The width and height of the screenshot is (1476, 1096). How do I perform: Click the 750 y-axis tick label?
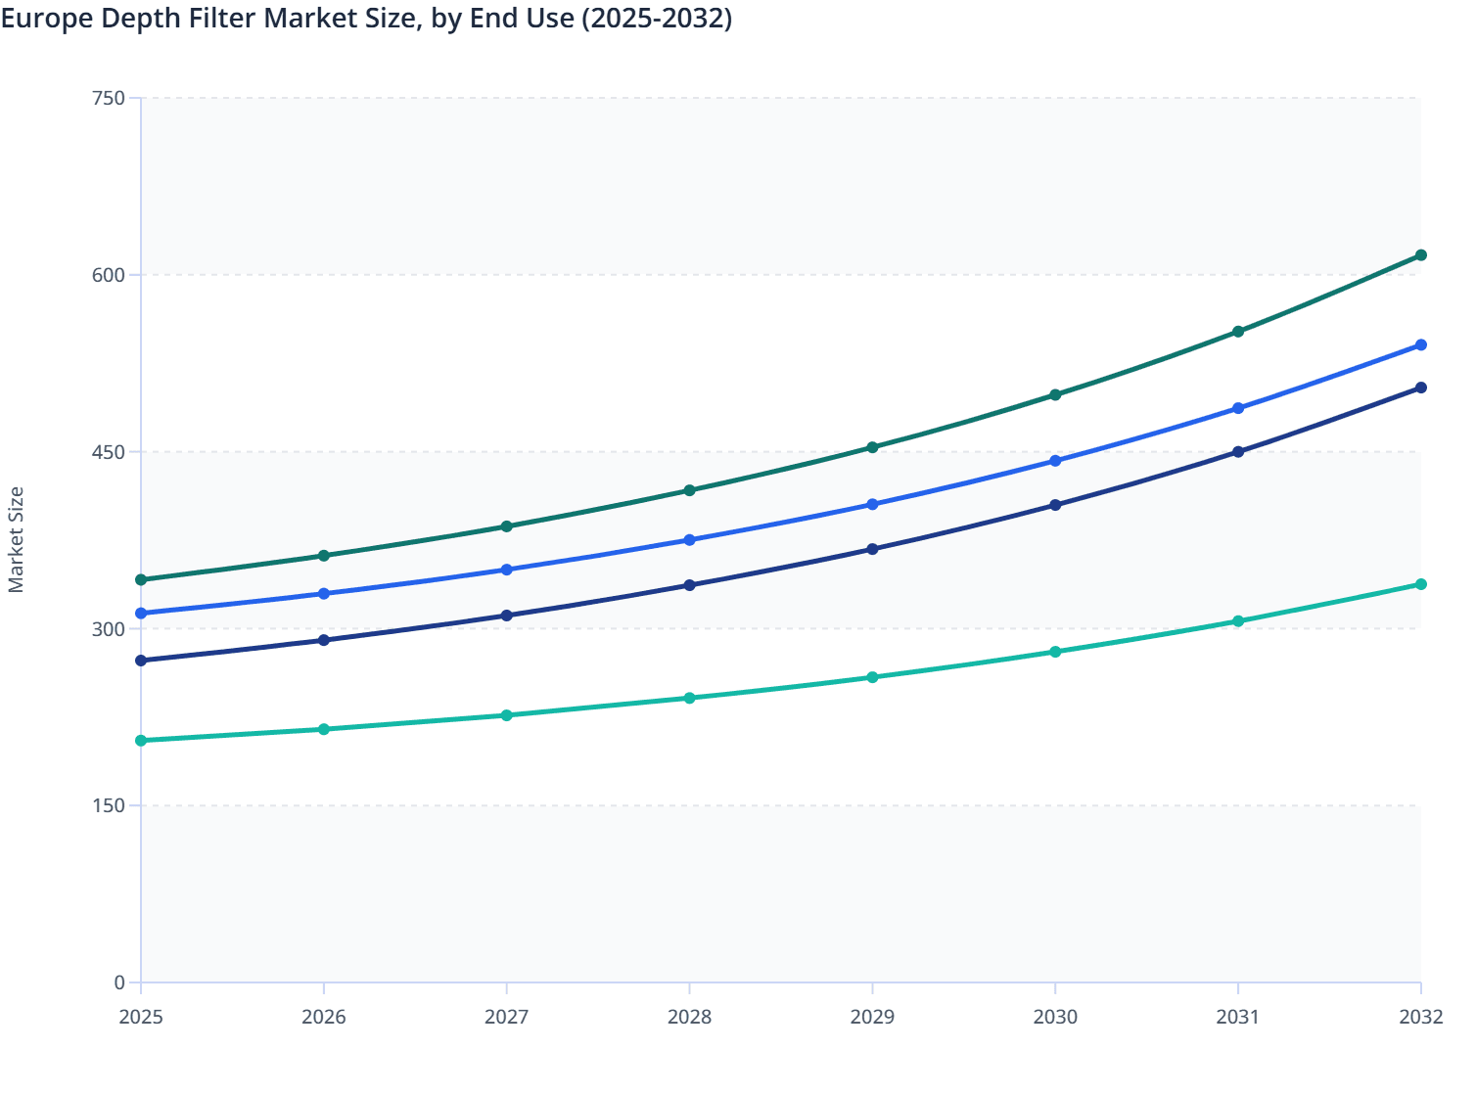click(x=108, y=98)
